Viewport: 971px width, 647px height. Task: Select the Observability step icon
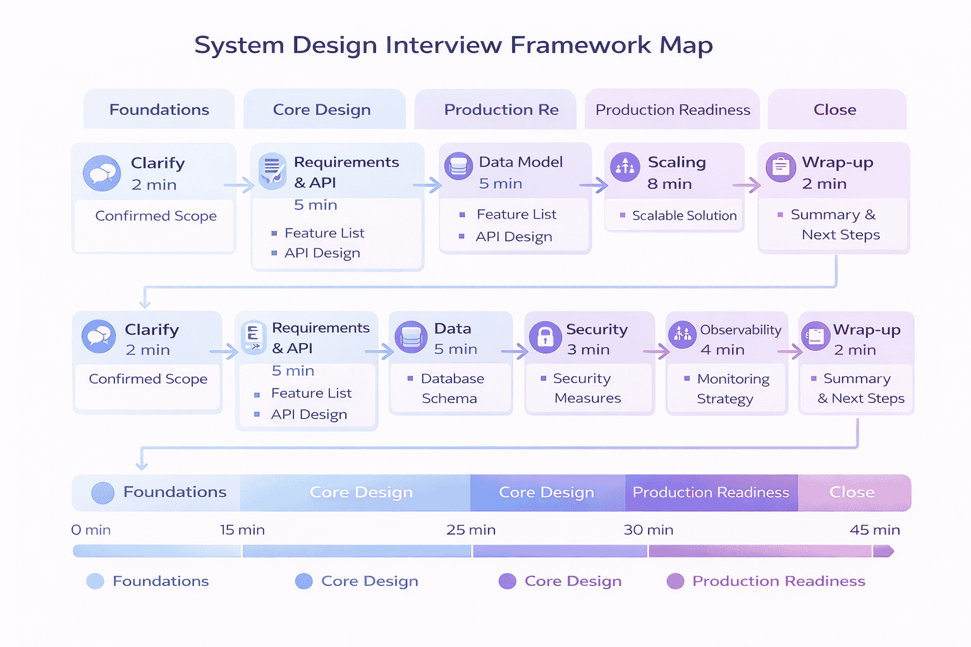[x=683, y=334]
